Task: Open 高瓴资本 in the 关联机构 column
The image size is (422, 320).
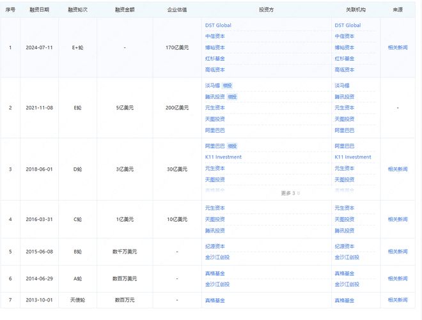Action: (x=344, y=70)
